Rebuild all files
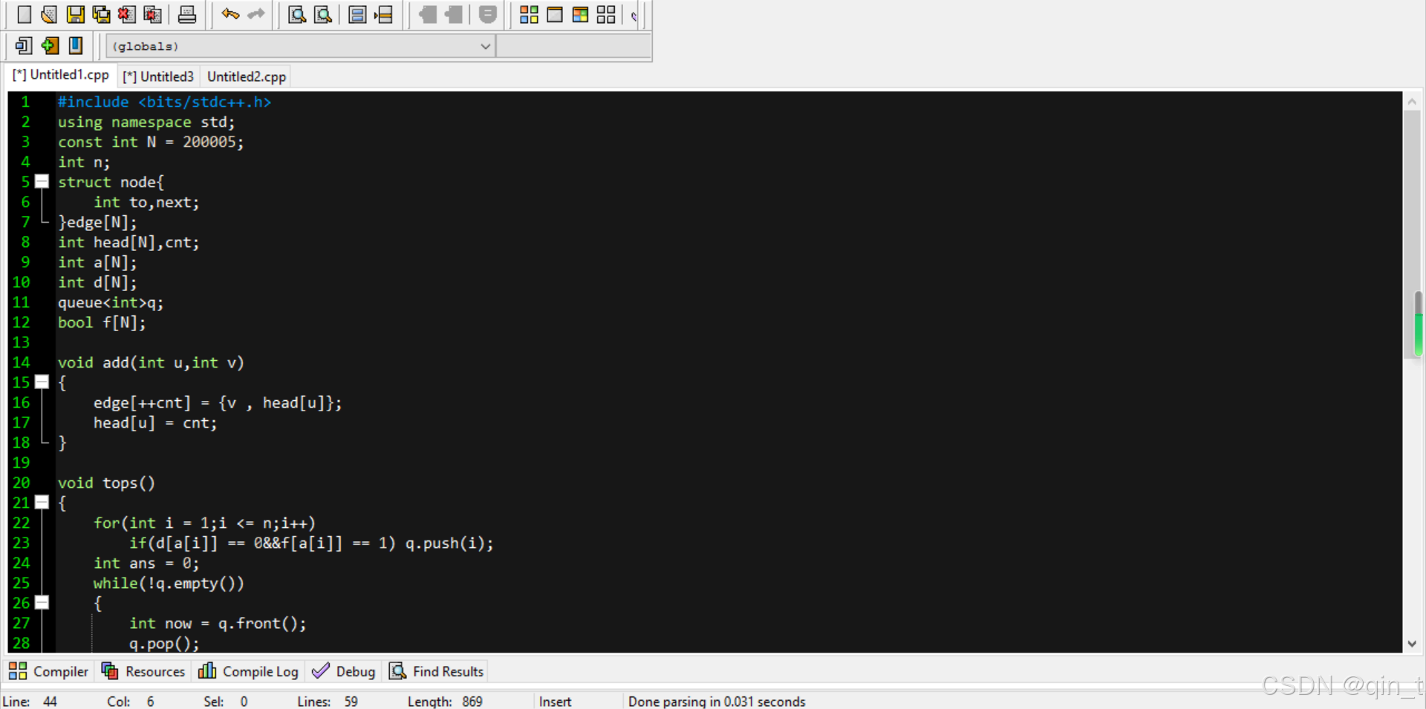The width and height of the screenshot is (1426, 709). click(606, 14)
